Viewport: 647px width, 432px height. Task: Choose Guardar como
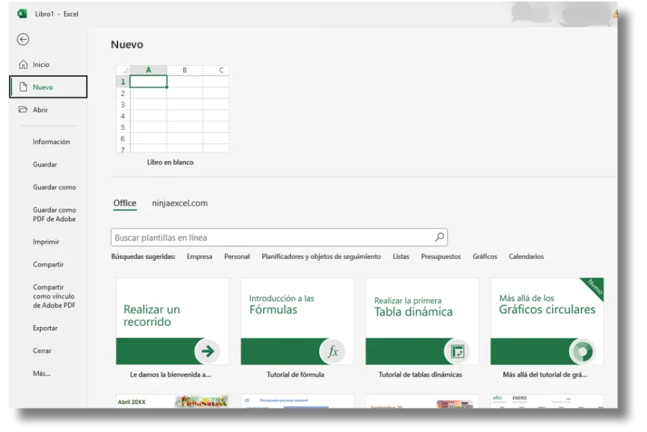coord(54,187)
